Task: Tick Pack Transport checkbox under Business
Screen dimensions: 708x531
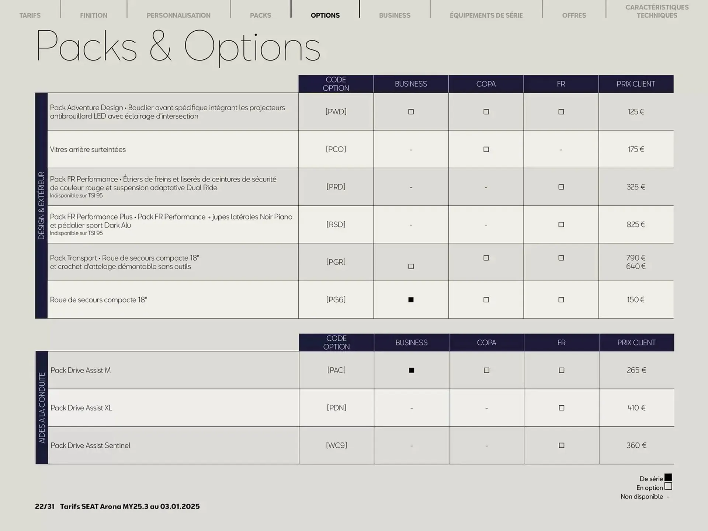Action: [x=411, y=266]
